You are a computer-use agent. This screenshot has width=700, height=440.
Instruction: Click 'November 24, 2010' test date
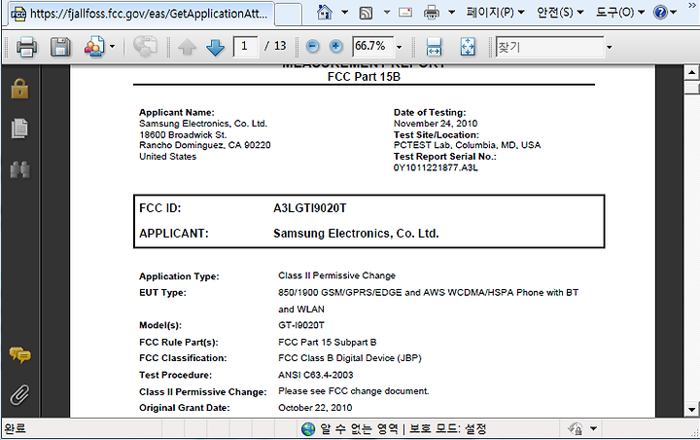(436, 124)
